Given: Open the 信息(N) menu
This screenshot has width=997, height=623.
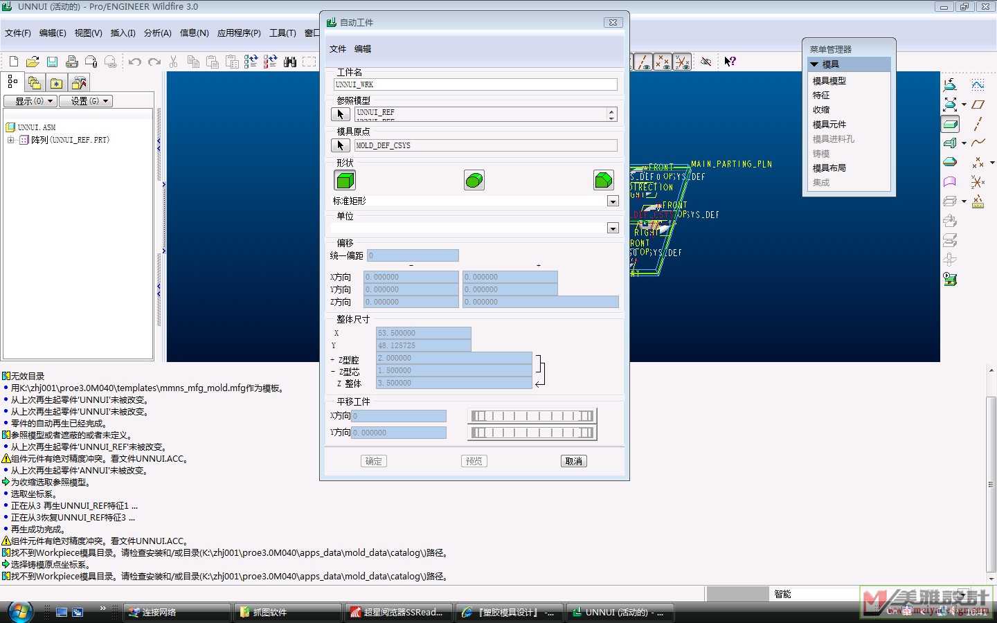Looking at the screenshot, I should (x=195, y=33).
